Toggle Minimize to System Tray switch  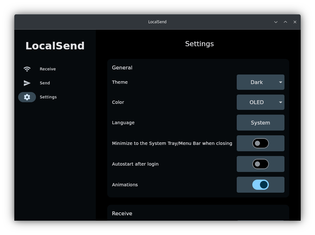pos(261,143)
